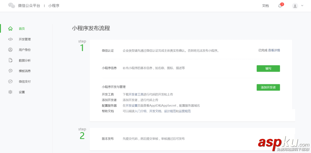Open the notification bell with red badge

click(x=280, y=6)
